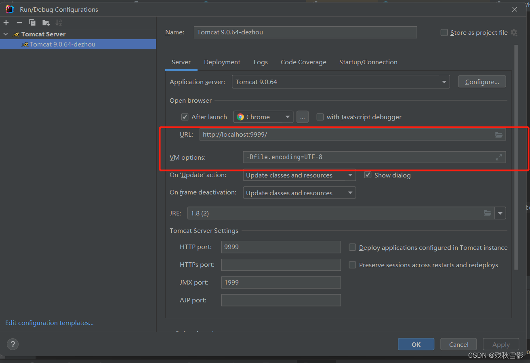This screenshot has height=363, width=530.
Task: Switch to the Code Coverage tab
Action: pyautogui.click(x=303, y=62)
